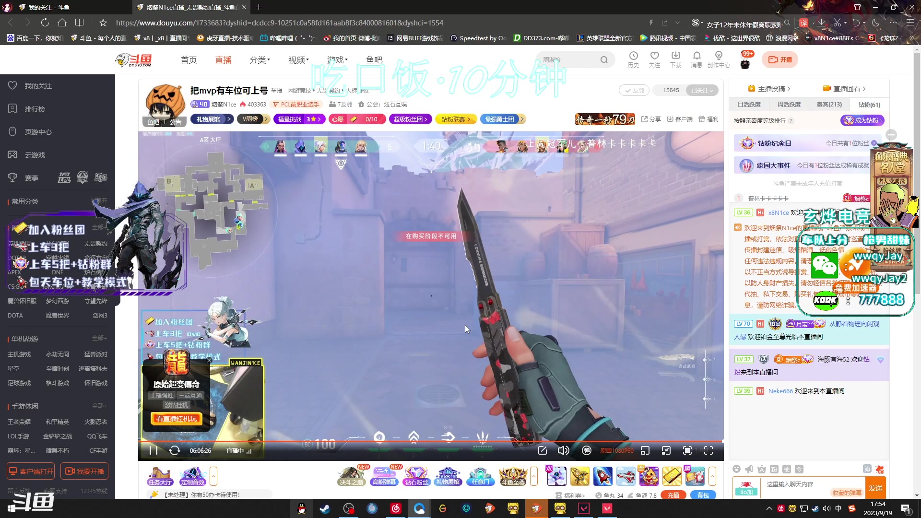Switch to the 贵宾(213) tab
This screenshot has width=921, height=518.
(829, 104)
